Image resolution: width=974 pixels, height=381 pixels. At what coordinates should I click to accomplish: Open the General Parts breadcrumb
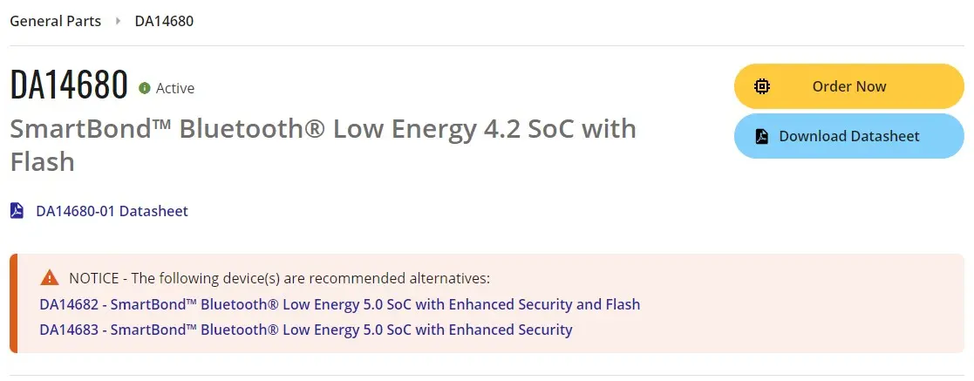point(55,21)
